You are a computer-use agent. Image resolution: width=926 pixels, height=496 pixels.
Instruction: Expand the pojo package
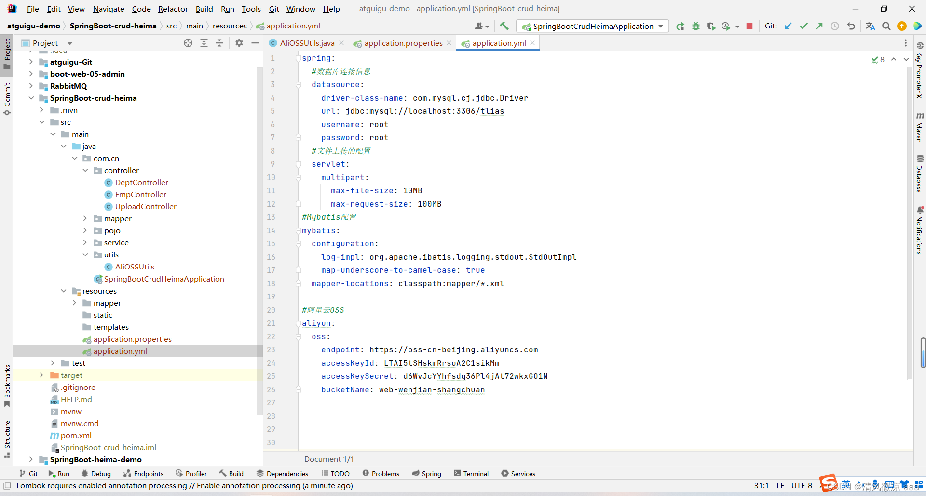(x=85, y=230)
